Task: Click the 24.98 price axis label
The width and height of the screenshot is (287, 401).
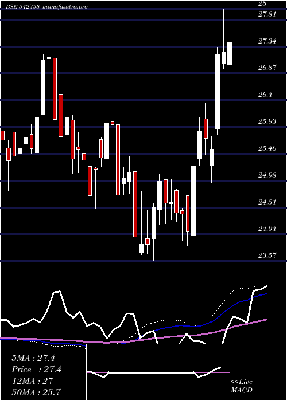Action: 267,175
